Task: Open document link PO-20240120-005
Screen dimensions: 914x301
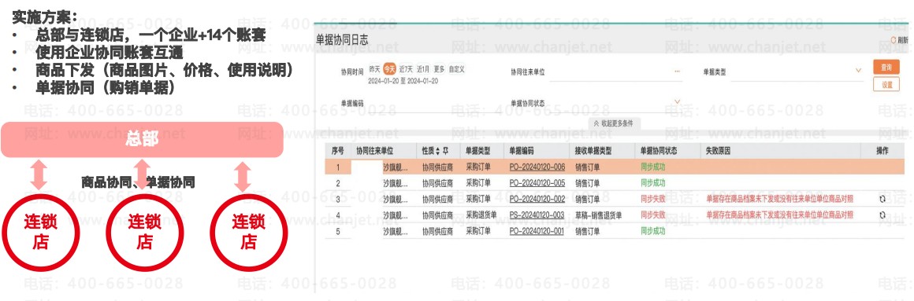Action: 537,183
